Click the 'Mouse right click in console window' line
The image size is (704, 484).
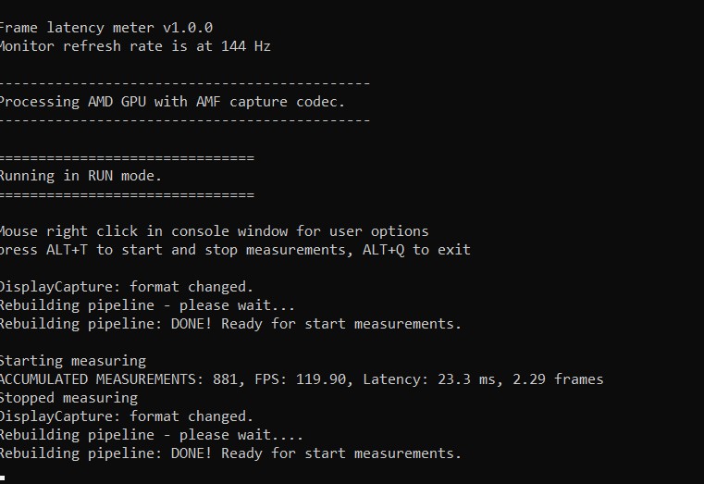point(215,231)
